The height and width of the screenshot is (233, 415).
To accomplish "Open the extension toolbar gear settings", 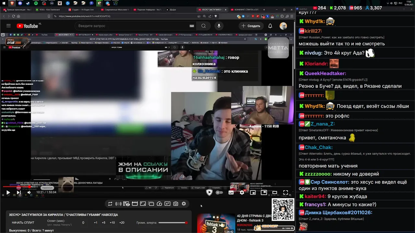I will point(184,204).
